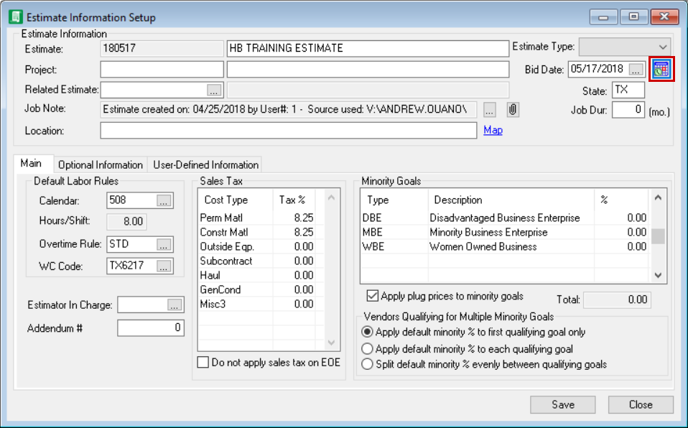The image size is (688, 428).
Task: Click the paperclip attachment icon on Job Note
Action: click(x=513, y=109)
